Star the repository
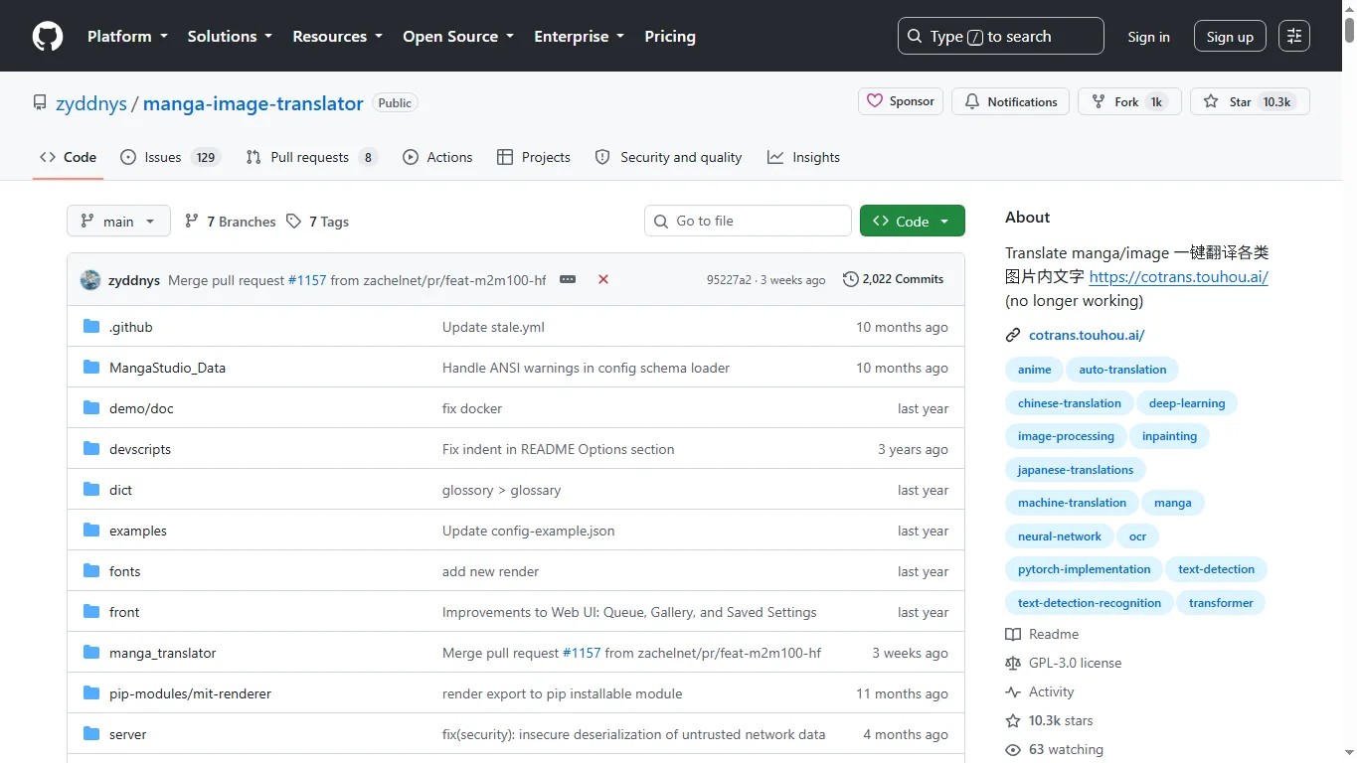1357x763 pixels. coord(1250,101)
